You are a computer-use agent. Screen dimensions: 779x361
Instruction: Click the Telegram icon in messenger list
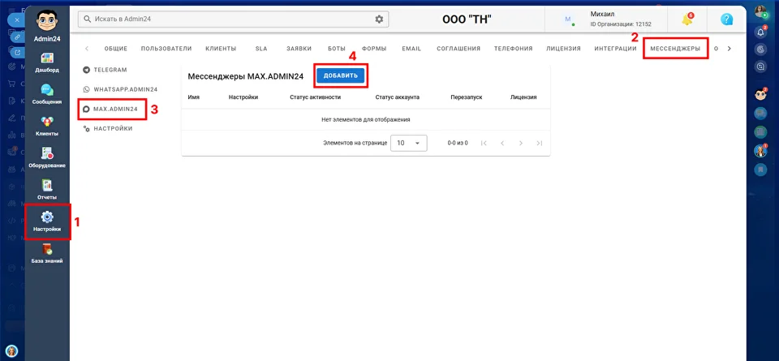tap(87, 70)
